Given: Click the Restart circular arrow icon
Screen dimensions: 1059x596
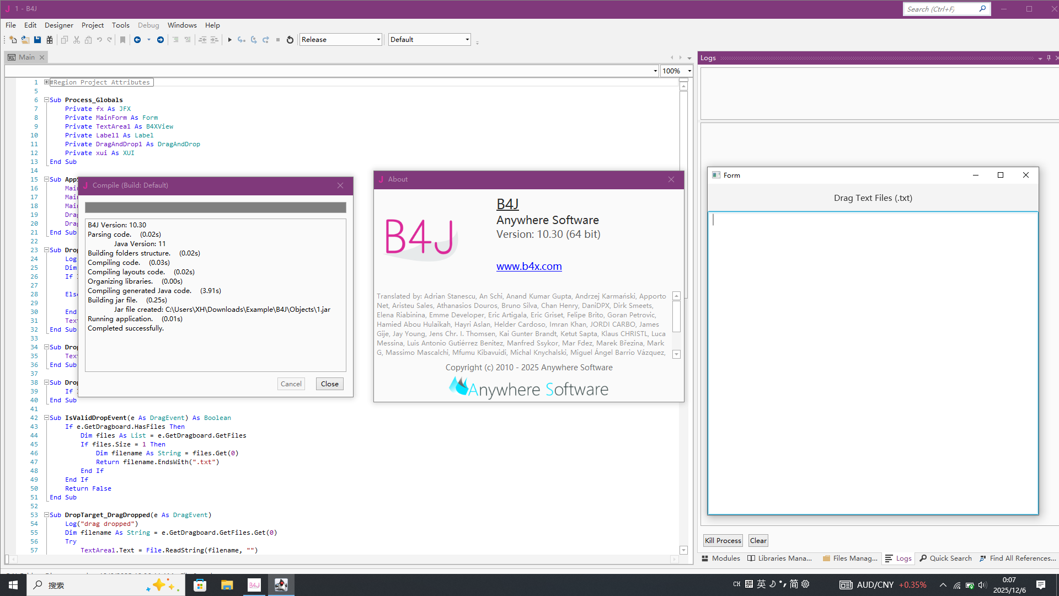Looking at the screenshot, I should pyautogui.click(x=290, y=40).
